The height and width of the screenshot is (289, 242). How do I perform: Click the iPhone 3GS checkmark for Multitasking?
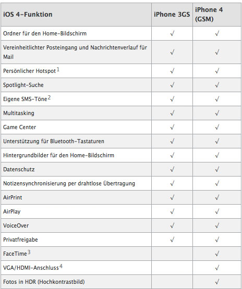[x=172, y=113]
